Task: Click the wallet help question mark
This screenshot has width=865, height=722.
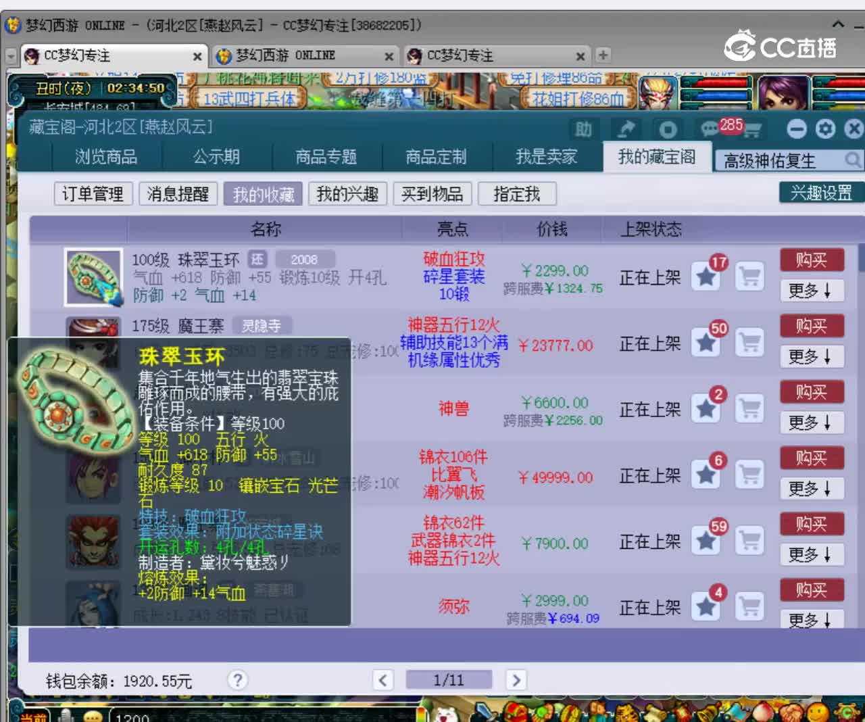Action: [x=237, y=680]
